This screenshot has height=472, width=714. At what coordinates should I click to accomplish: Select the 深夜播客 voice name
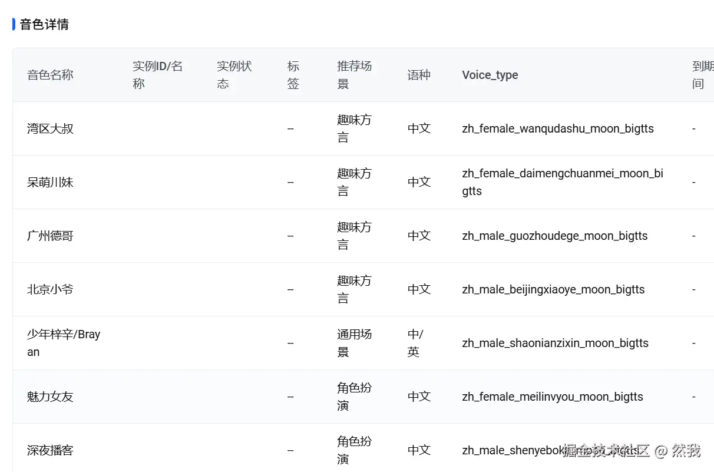[x=50, y=450]
